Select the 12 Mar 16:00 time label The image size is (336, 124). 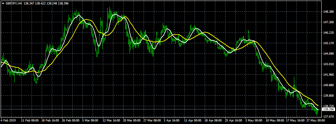[x=111, y=121]
